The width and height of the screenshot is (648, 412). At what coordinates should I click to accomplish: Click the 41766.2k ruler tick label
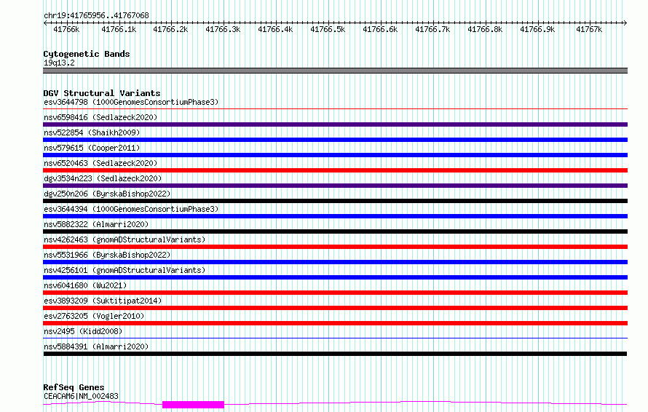[170, 29]
